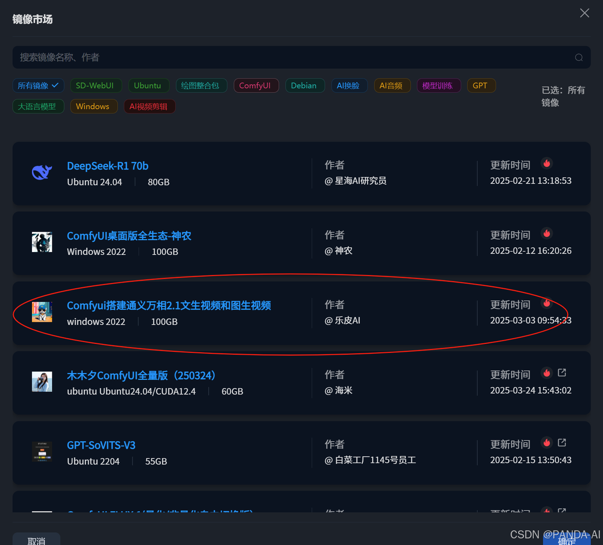Click update time 2025-03-24 15:43:02
This screenshot has height=545, width=603.
[531, 390]
